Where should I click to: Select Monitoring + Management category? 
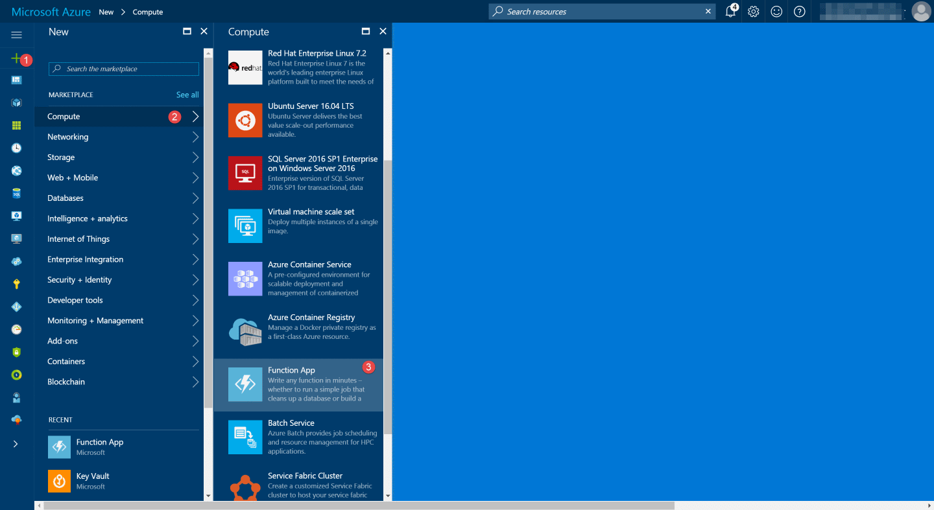click(119, 321)
